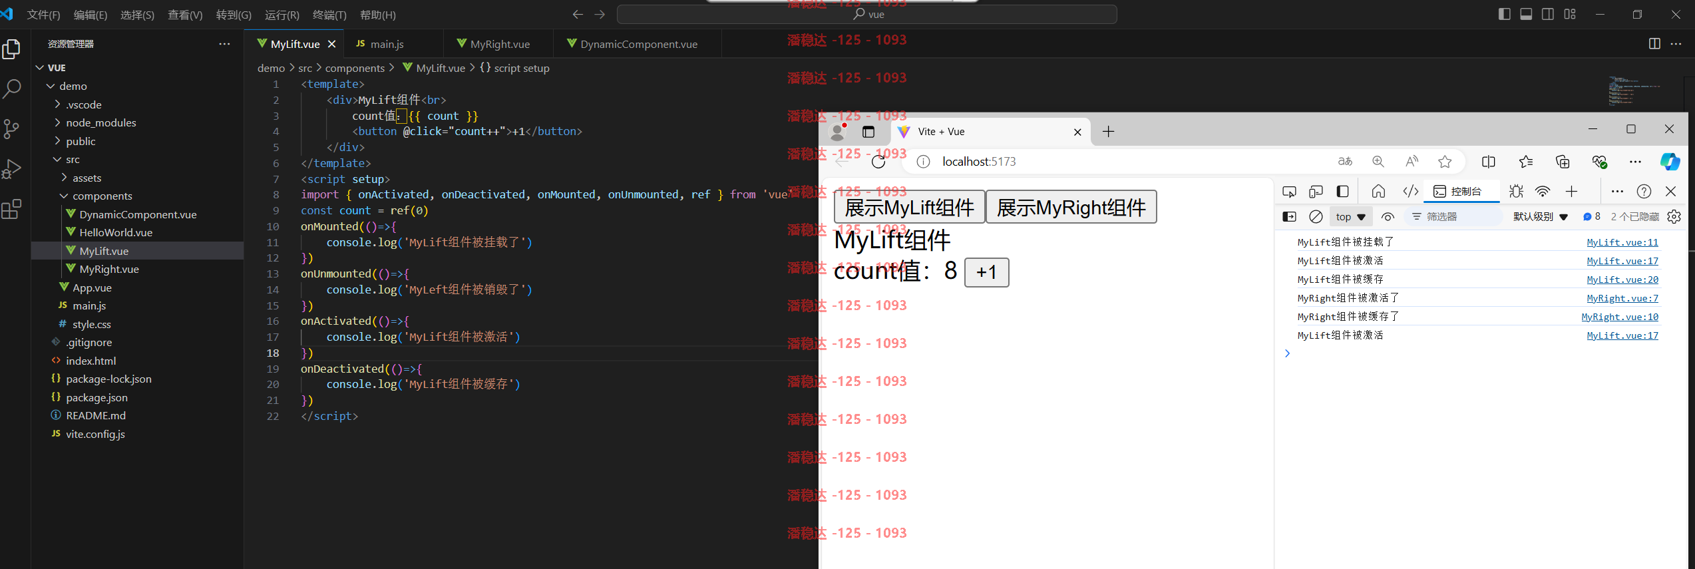Toggle VS Code bottom panel layout icon
Viewport: 1695px width, 569px height.
coord(1526,14)
